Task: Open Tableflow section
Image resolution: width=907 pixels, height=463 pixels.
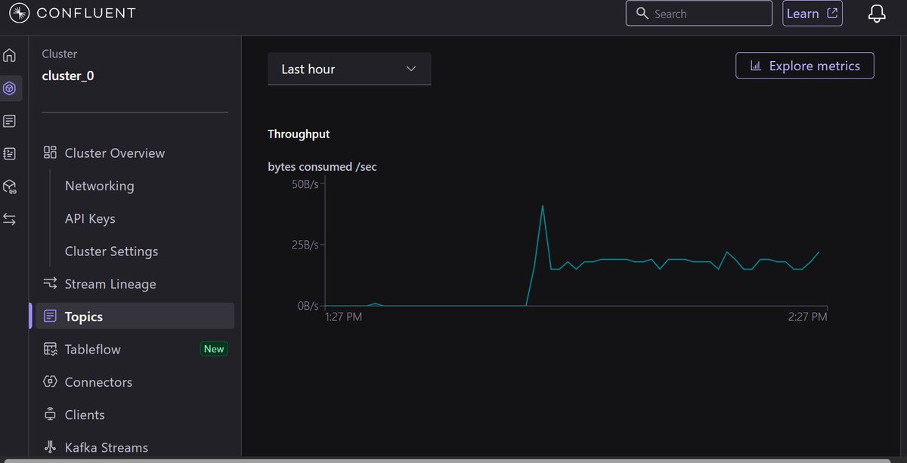Action: pos(93,350)
